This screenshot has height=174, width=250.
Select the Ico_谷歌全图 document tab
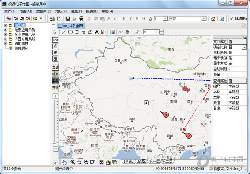click(x=70, y=26)
